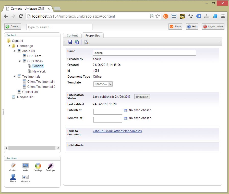
Task: Open the Template Choose... dropdown
Action: coord(103,84)
